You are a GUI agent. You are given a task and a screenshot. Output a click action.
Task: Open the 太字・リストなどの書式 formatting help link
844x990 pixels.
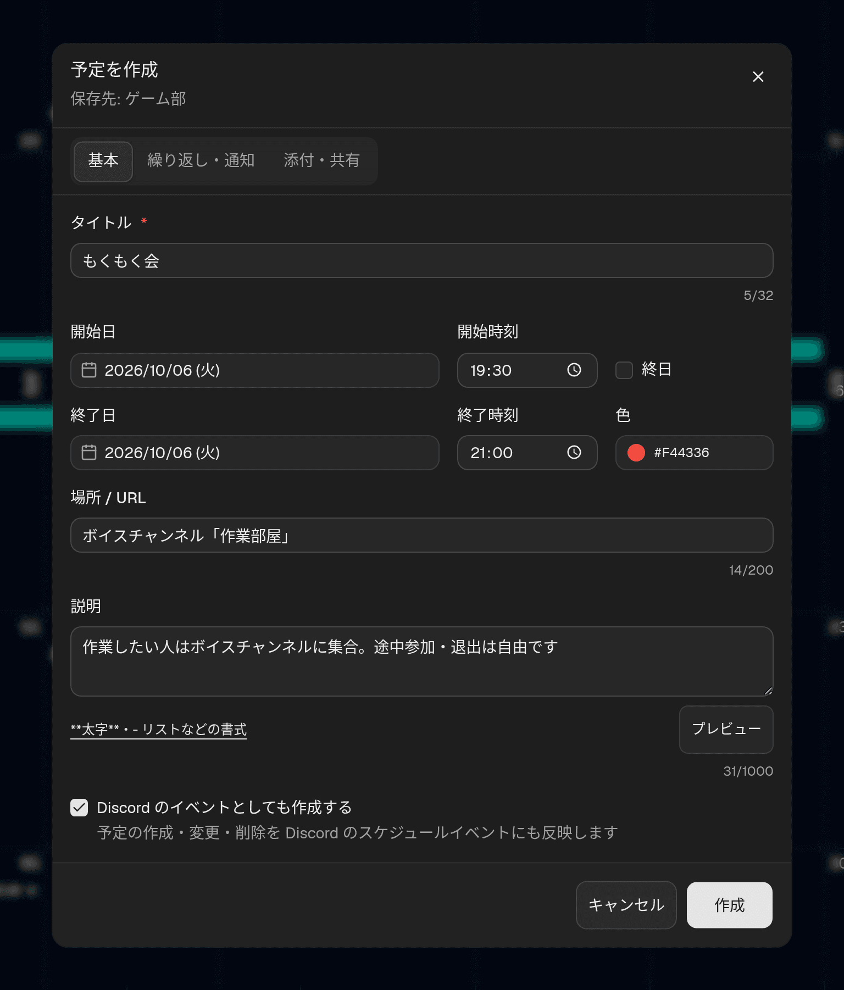(159, 730)
